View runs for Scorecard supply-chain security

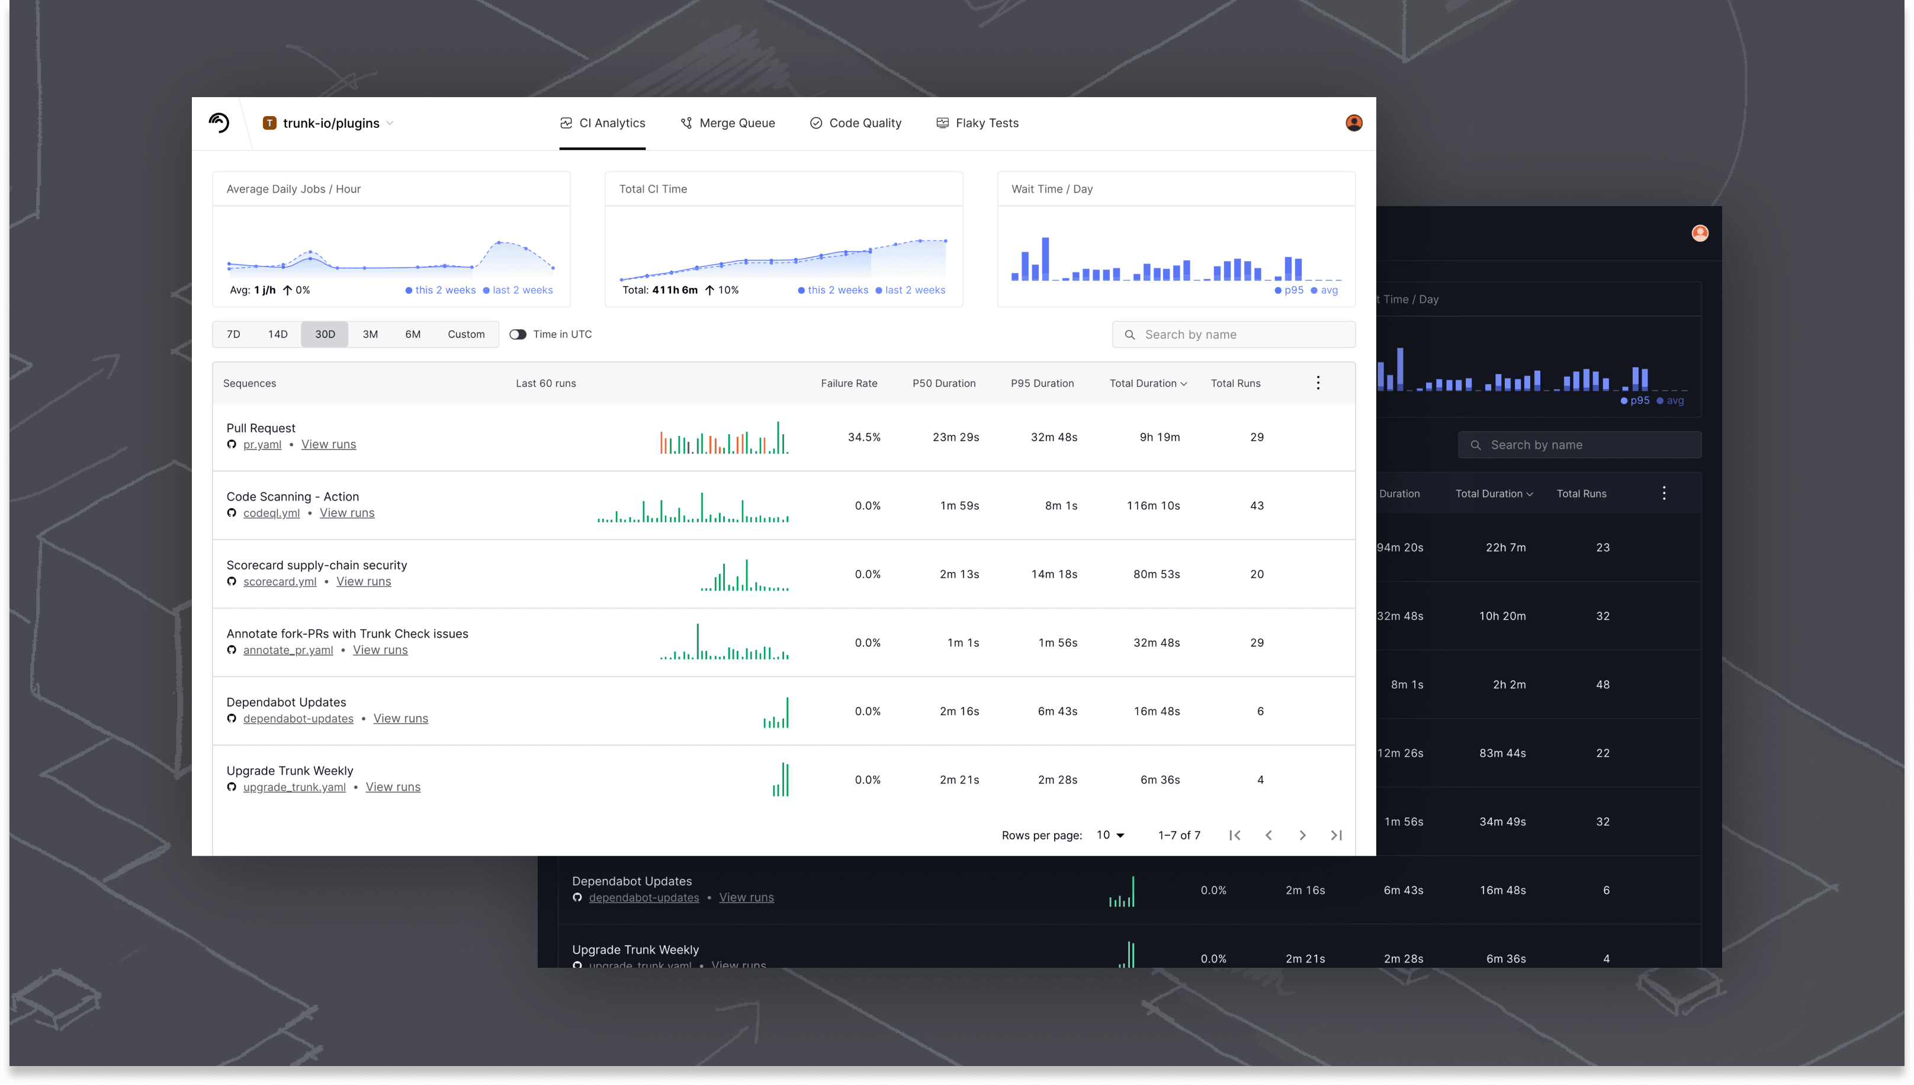point(364,582)
